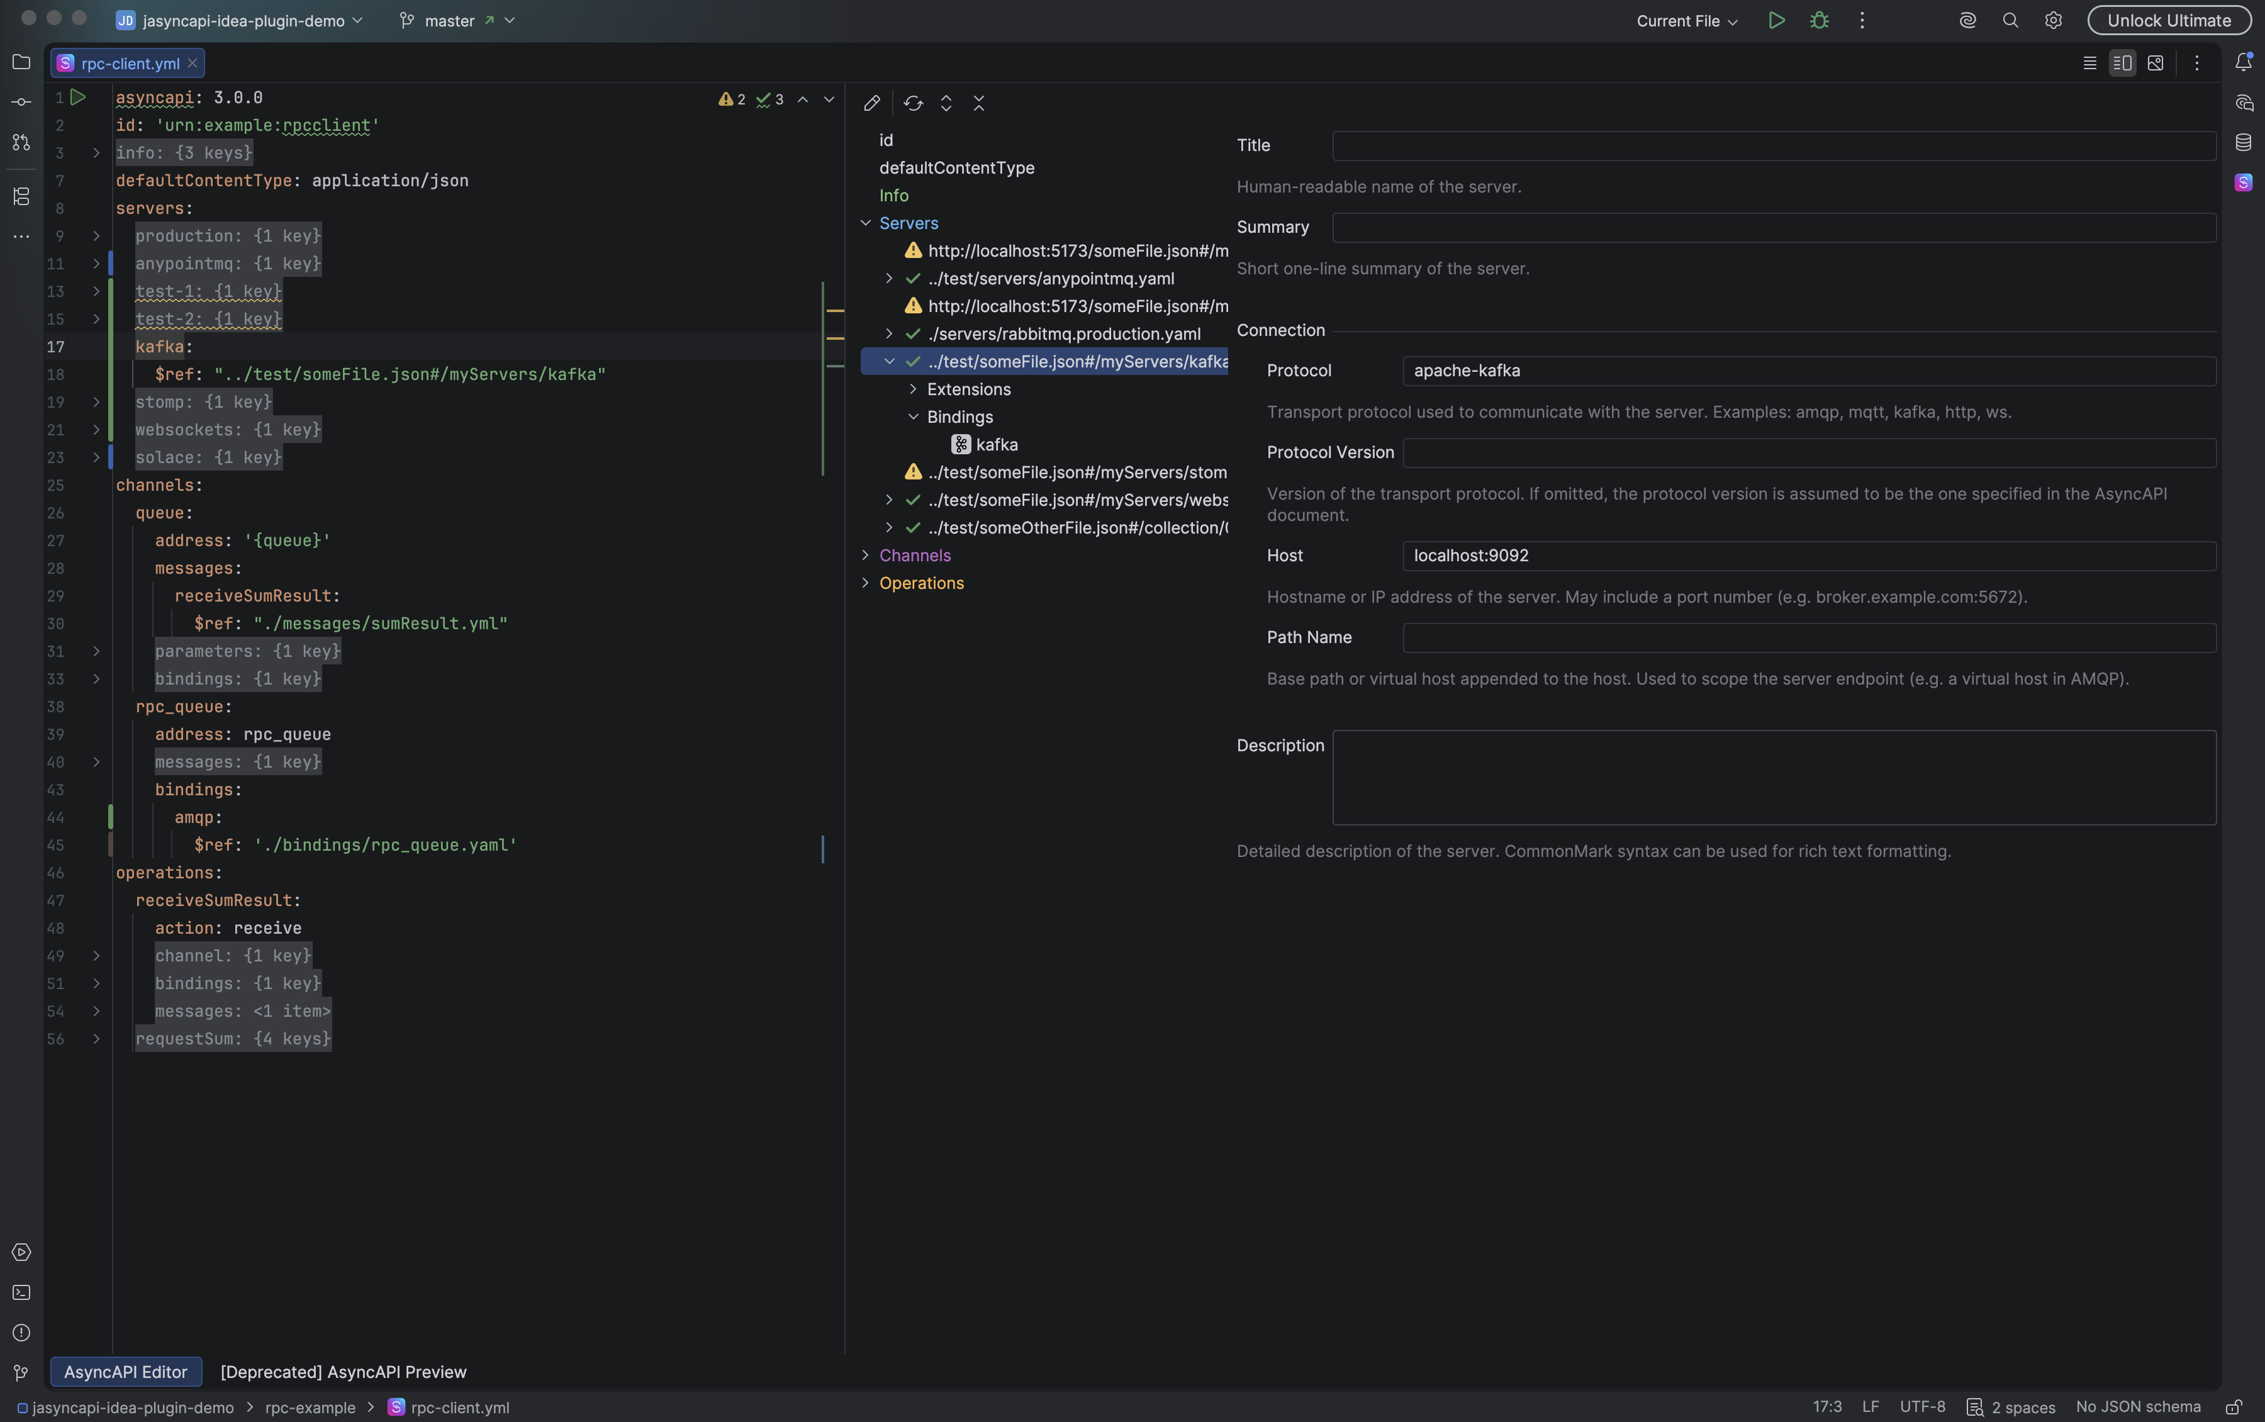Click the Host field with localhost:9092

tap(1809, 555)
